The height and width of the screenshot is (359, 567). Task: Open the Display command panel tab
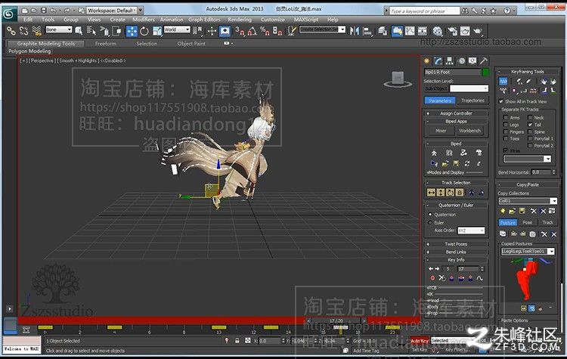point(472,60)
